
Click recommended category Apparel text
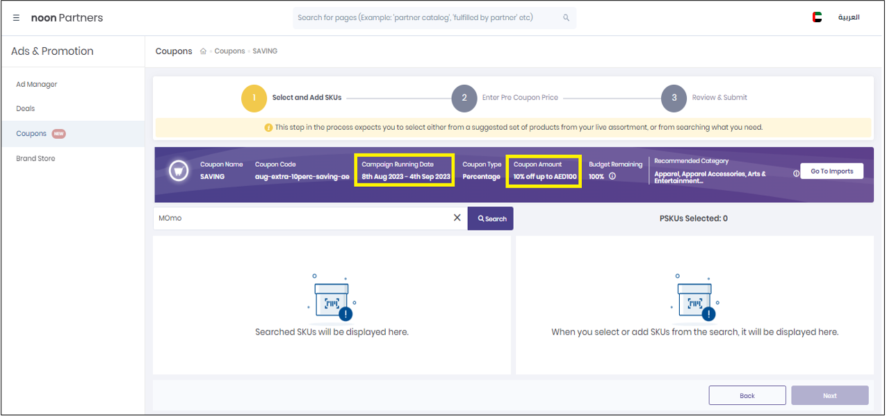point(710,177)
